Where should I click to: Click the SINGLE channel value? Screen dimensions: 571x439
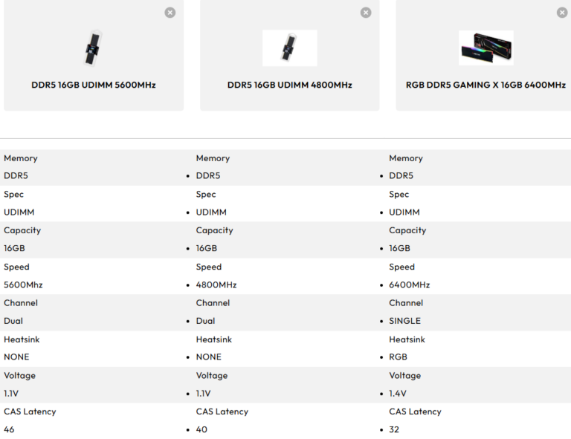coord(404,321)
